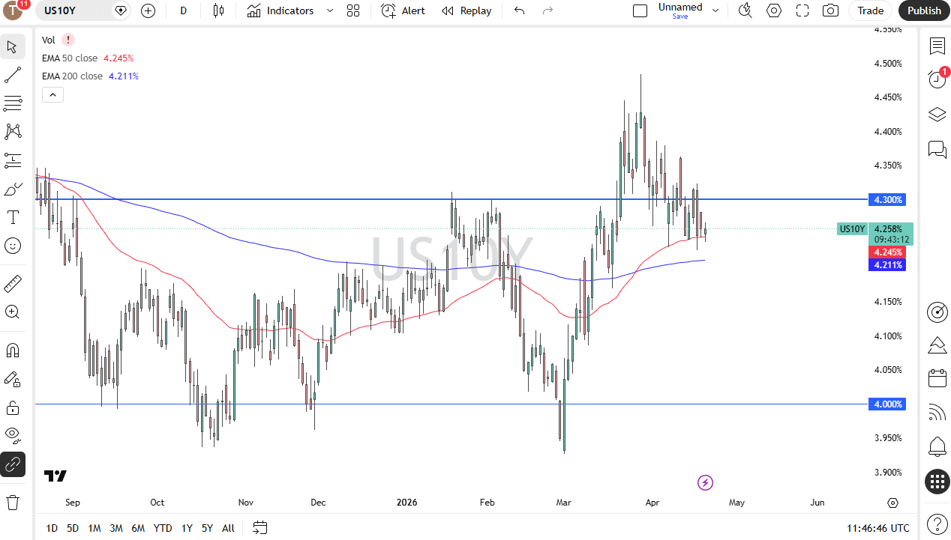The image size is (951, 540).
Task: Switch to the 6M time range
Action: pyautogui.click(x=137, y=528)
